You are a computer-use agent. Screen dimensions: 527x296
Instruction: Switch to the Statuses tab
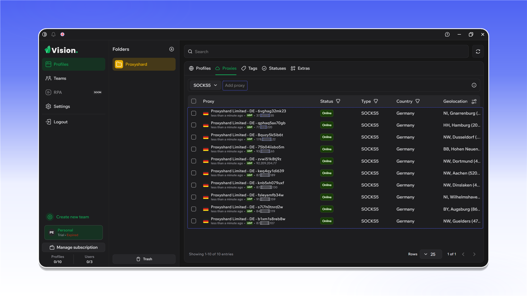pyautogui.click(x=274, y=68)
